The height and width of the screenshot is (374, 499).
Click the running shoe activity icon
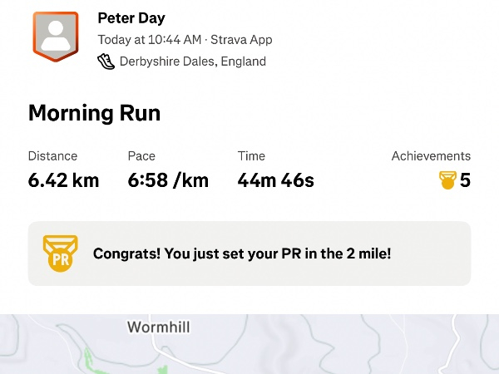(106, 61)
